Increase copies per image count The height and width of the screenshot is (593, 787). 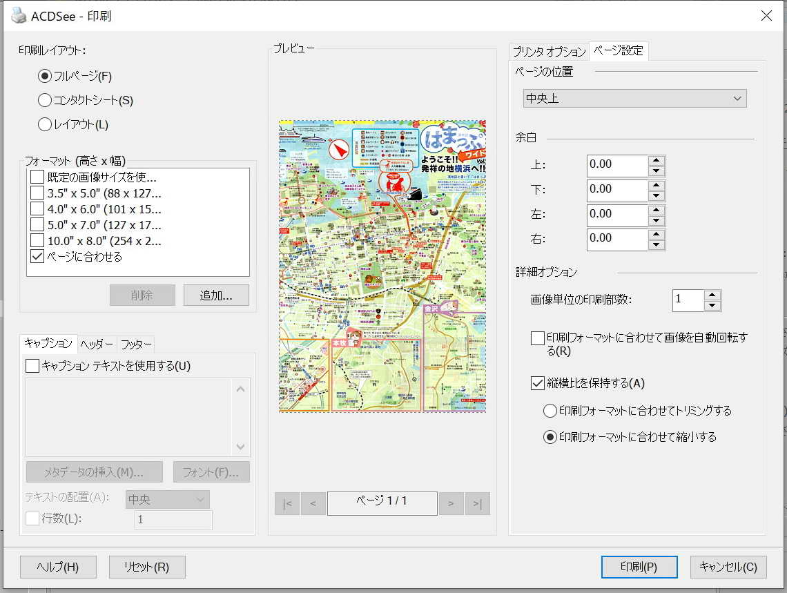[x=712, y=295]
